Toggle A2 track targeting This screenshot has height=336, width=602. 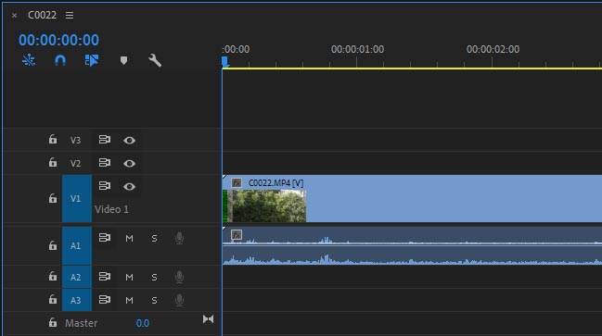(77, 277)
